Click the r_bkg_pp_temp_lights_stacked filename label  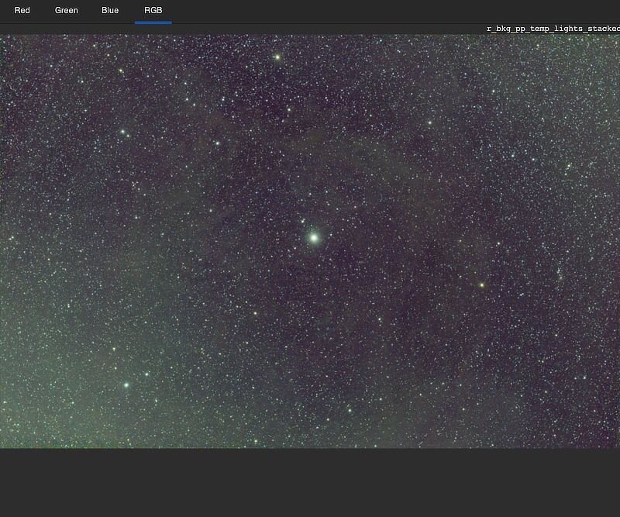(x=553, y=29)
